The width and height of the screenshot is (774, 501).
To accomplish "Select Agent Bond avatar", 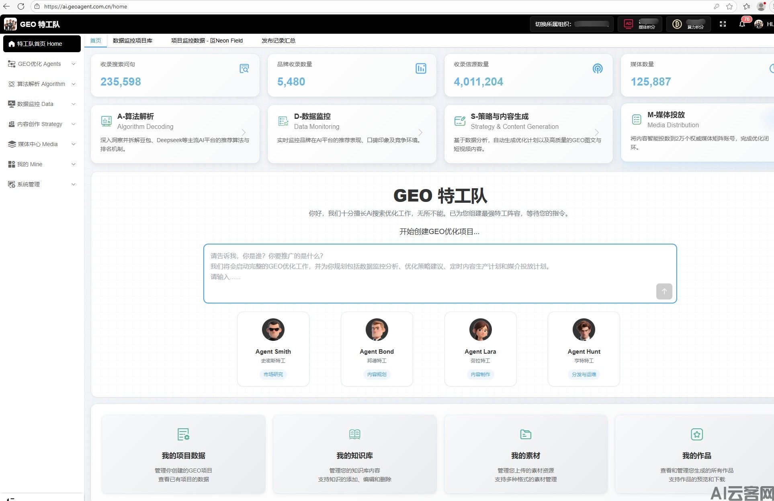I will tap(377, 330).
